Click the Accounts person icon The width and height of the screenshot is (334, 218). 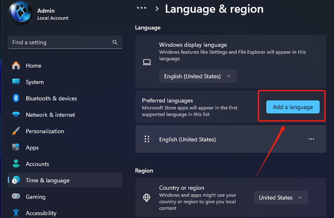[16, 163]
